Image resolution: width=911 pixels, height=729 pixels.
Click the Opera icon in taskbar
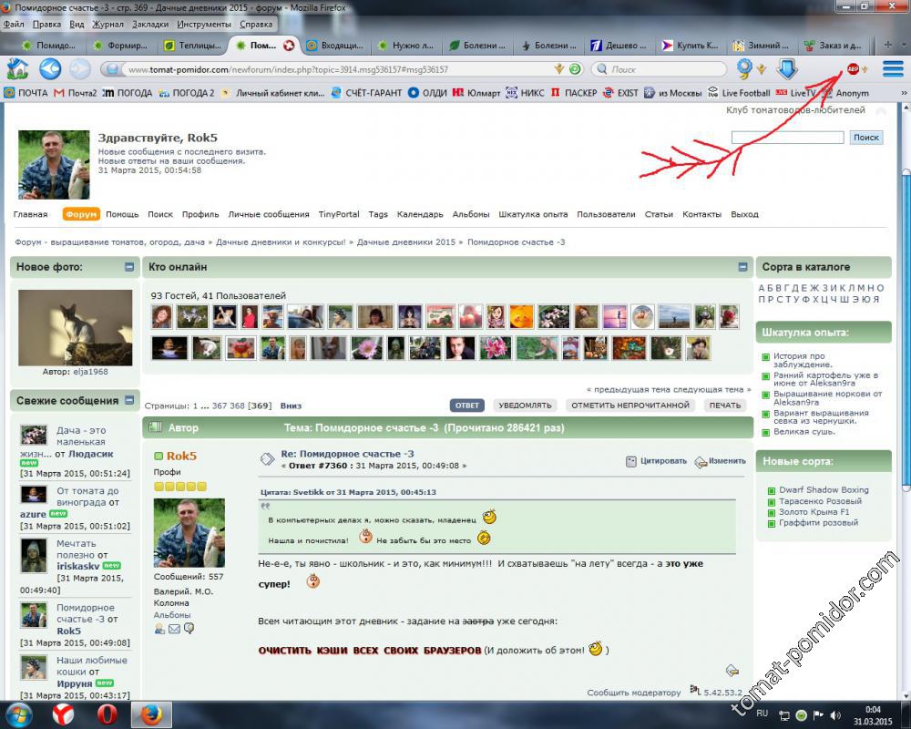click(x=107, y=714)
